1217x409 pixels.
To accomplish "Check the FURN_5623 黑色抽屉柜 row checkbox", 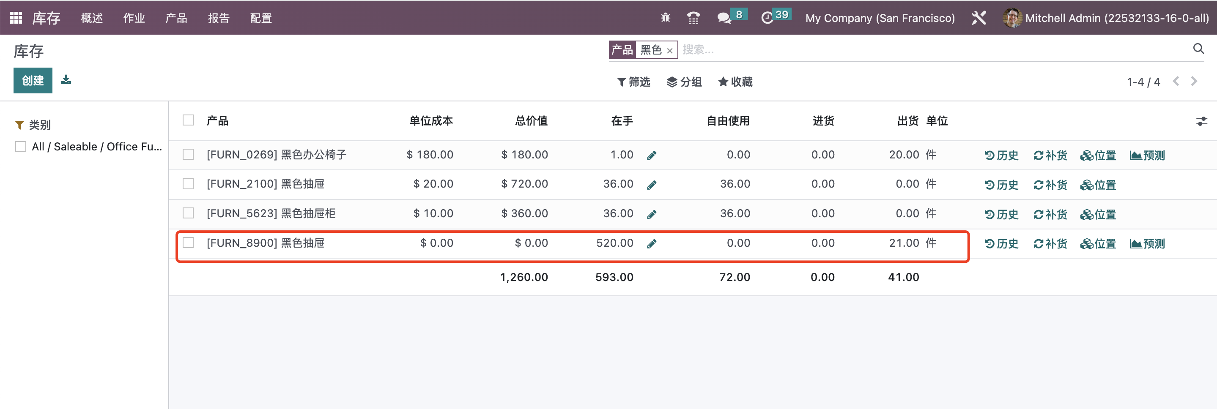I will (x=188, y=213).
